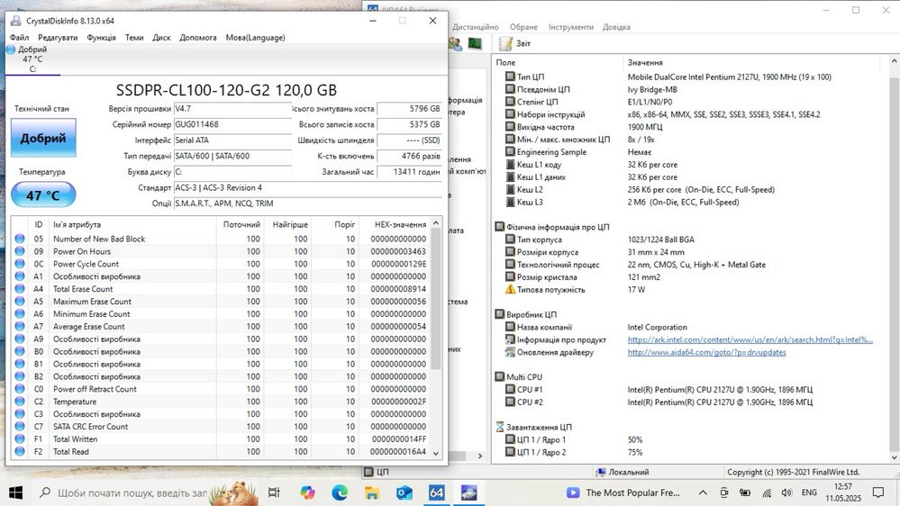The height and width of the screenshot is (506, 900).
Task: Click status circle for Power Cycle Count
Action: coord(20,264)
